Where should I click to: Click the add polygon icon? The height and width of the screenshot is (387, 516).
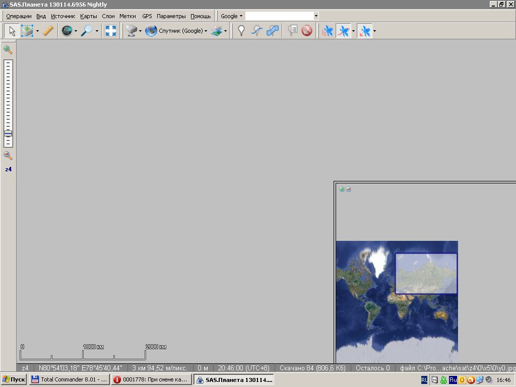coord(272,31)
